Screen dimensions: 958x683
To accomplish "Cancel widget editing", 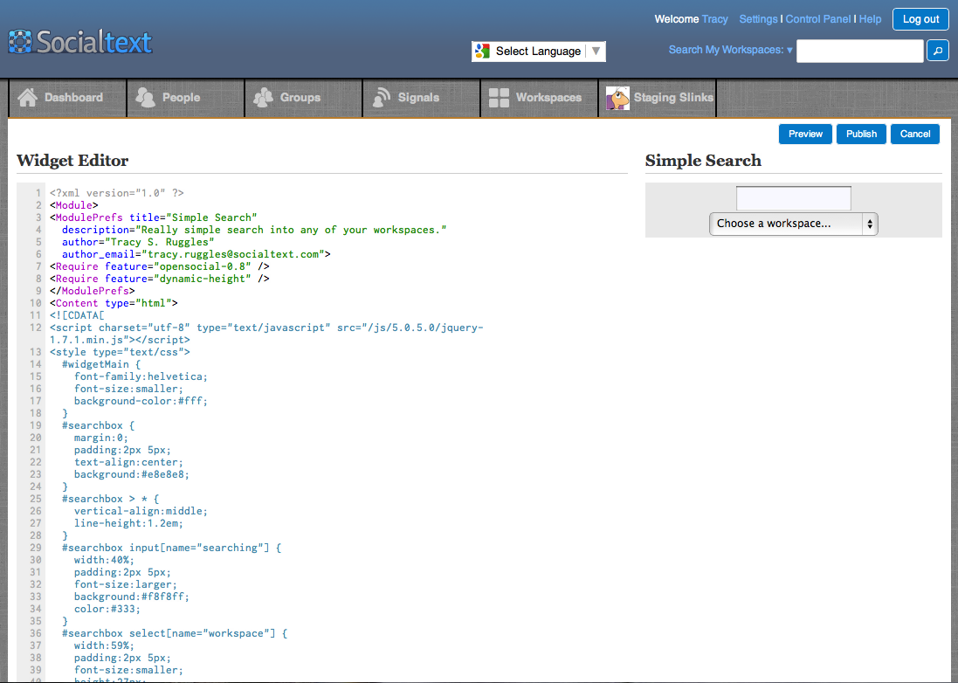I will [915, 134].
